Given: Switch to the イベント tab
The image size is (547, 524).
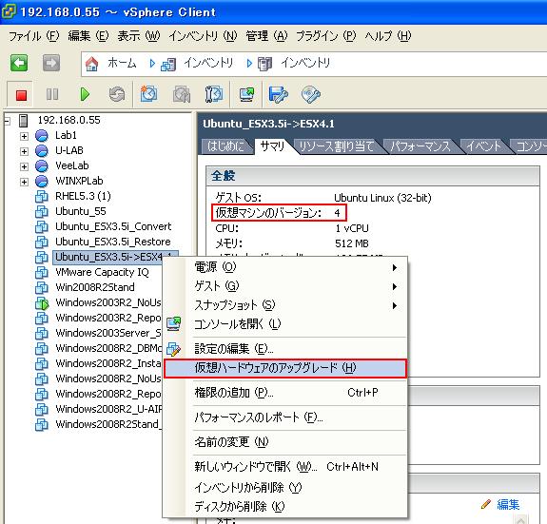Looking at the screenshot, I should coord(483,146).
